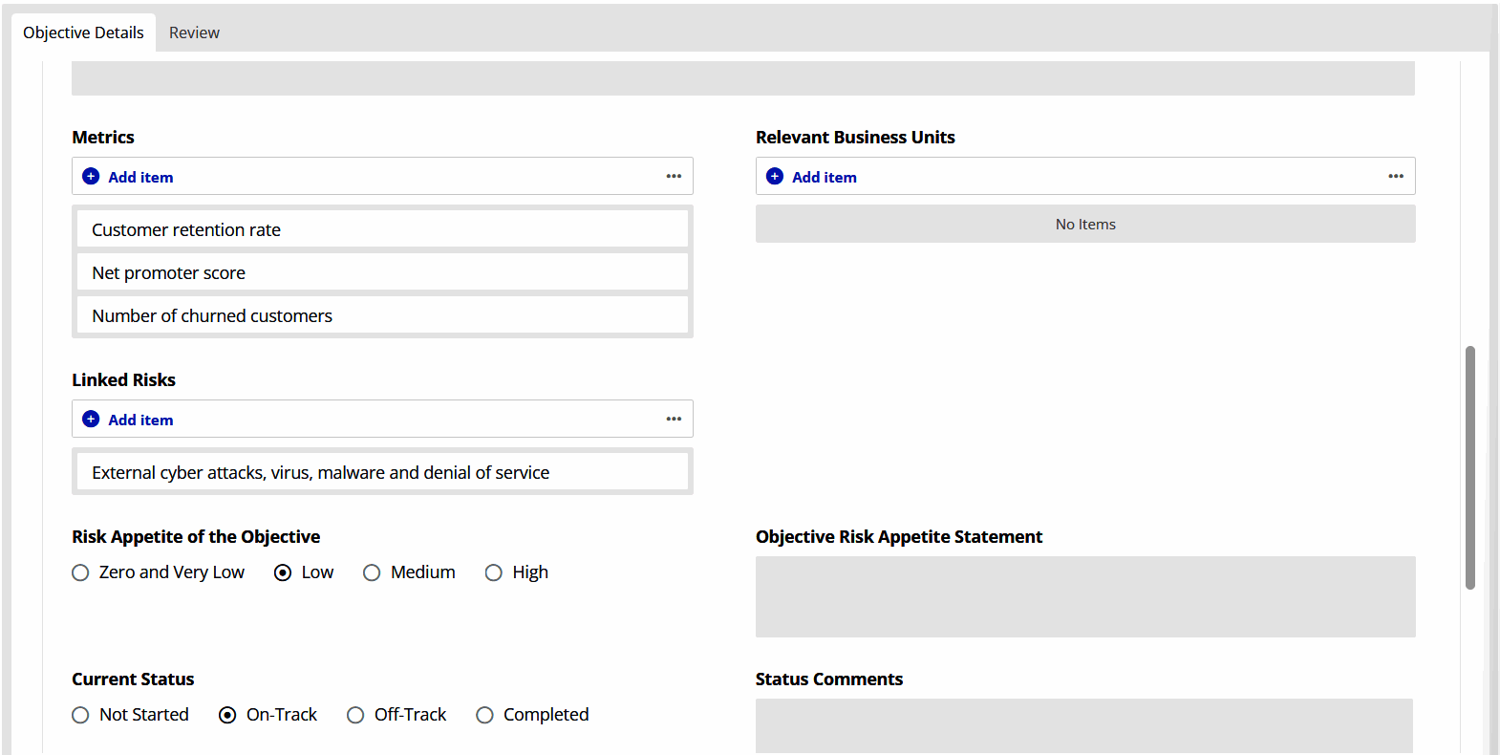Screen dimensions: 1500x755
Task: Switch to the Review tab
Action: pos(194,32)
